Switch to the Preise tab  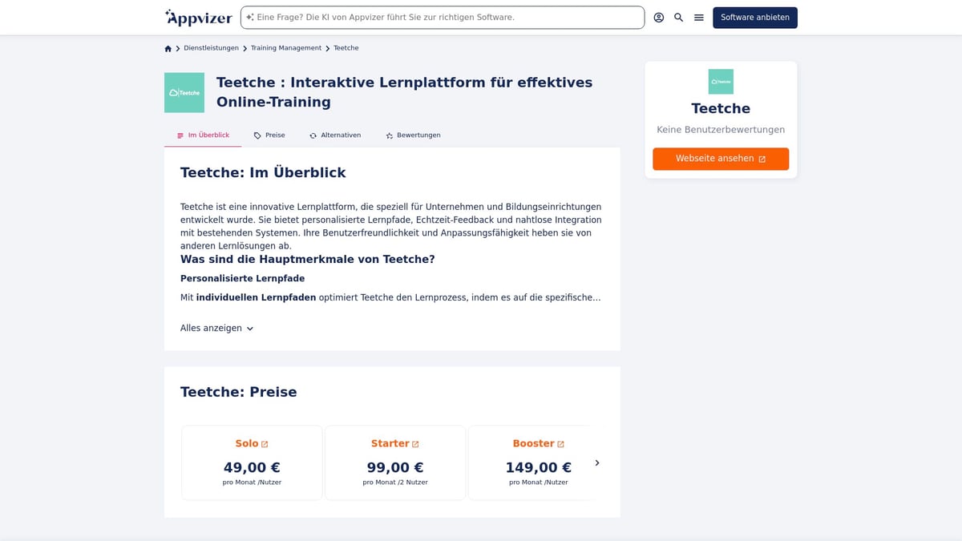coord(269,135)
